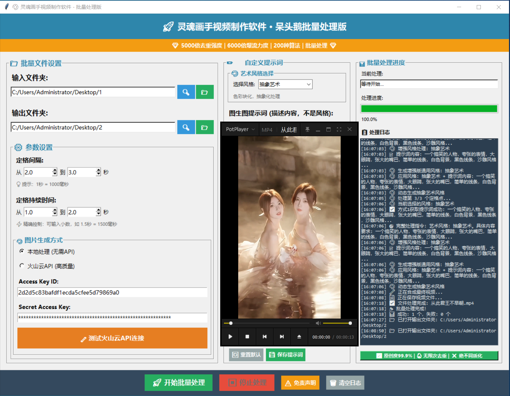Click the 清空日志 button to clear logs
This screenshot has width=510, height=396.
[x=345, y=382]
